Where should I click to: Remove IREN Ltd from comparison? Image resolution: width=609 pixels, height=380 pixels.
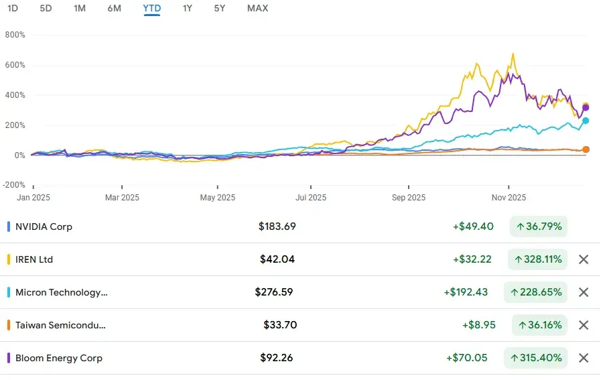[x=583, y=259]
